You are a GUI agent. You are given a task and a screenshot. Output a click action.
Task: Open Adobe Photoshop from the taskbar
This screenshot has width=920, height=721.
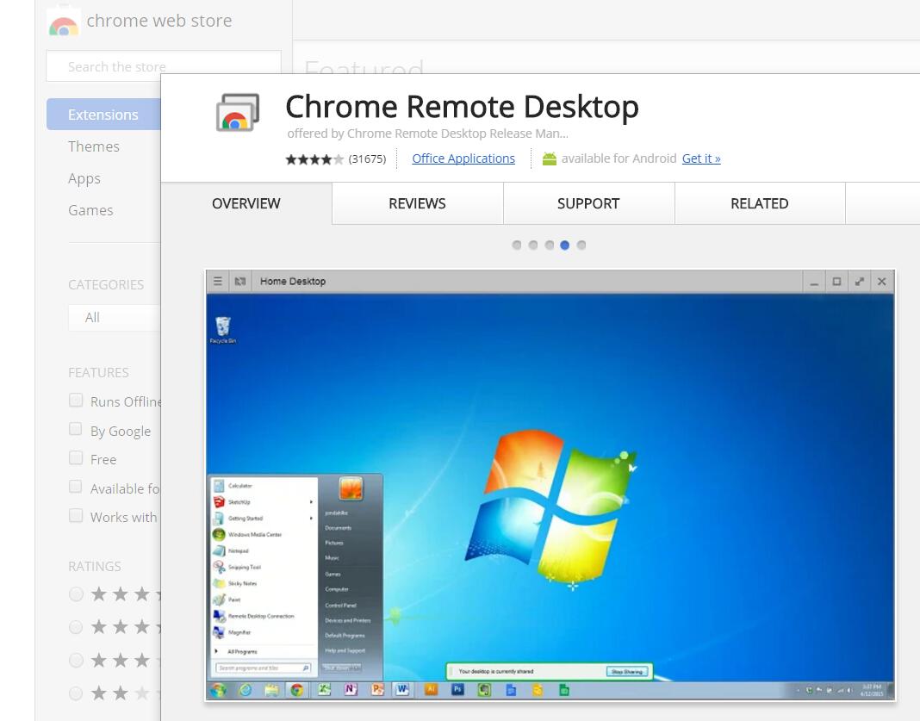(x=457, y=689)
